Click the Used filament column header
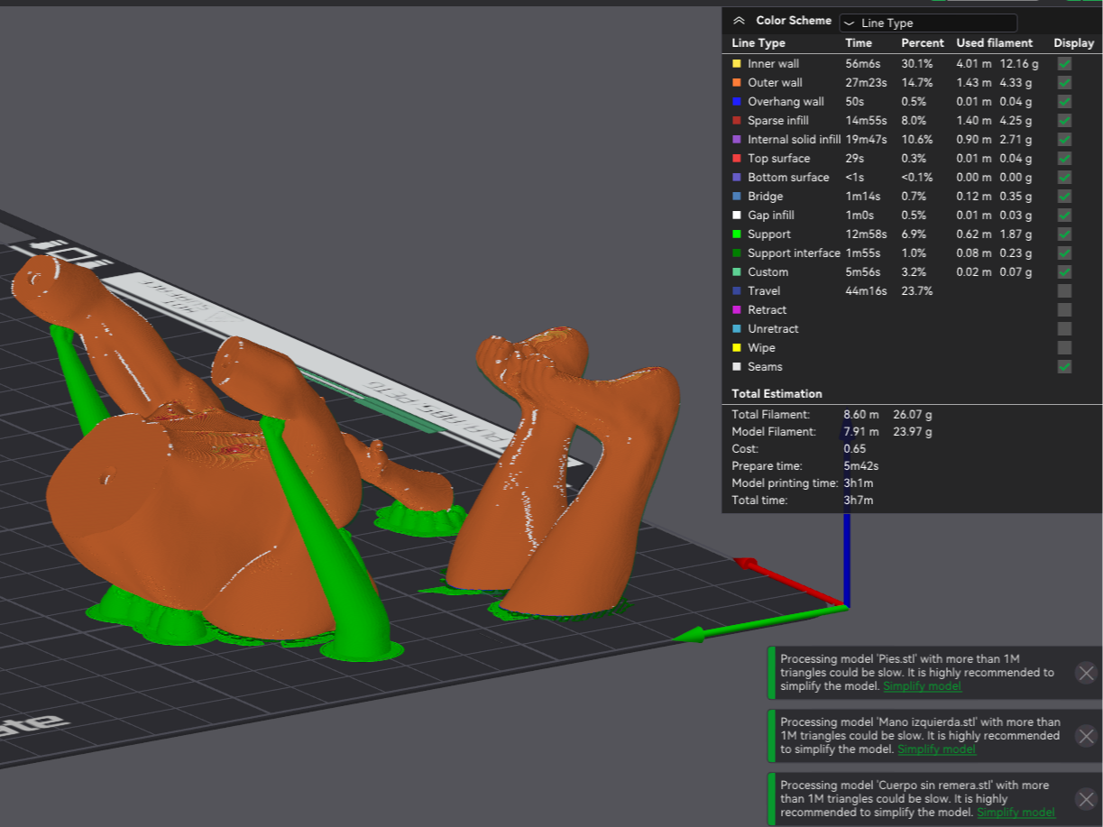 tap(995, 43)
